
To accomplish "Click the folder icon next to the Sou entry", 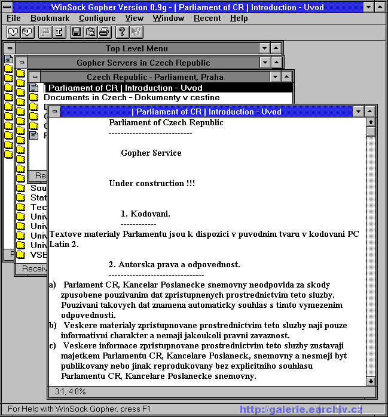I will [x=21, y=188].
